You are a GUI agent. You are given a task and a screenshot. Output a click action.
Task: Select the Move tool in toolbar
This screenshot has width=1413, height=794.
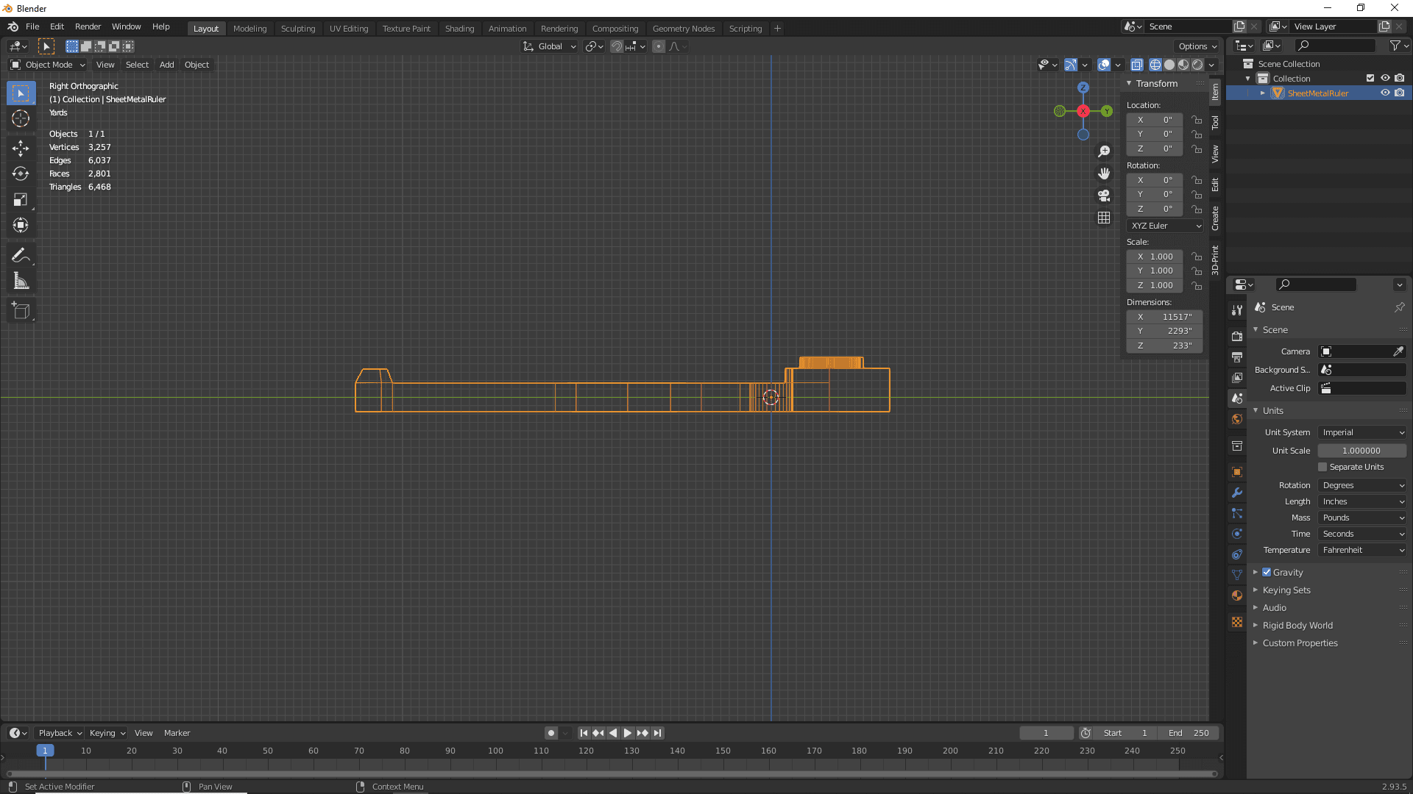(x=21, y=146)
